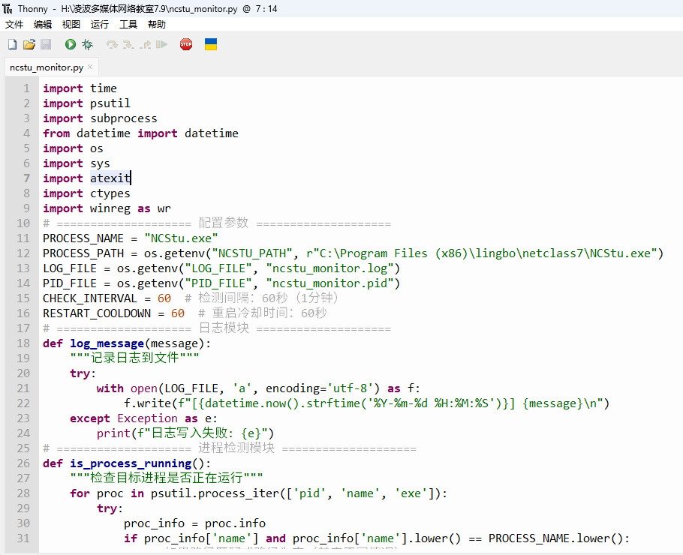Click the Resume debugging icon
This screenshot has height=555, width=683.
point(162,45)
